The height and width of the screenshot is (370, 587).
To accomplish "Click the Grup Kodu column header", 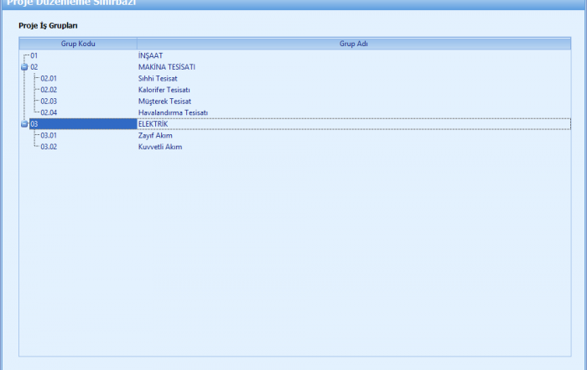I will pyautogui.click(x=78, y=43).
